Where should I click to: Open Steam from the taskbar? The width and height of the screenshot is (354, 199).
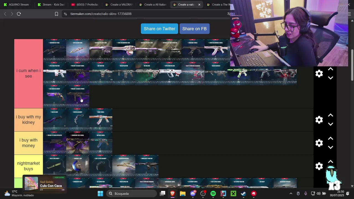tap(243, 193)
